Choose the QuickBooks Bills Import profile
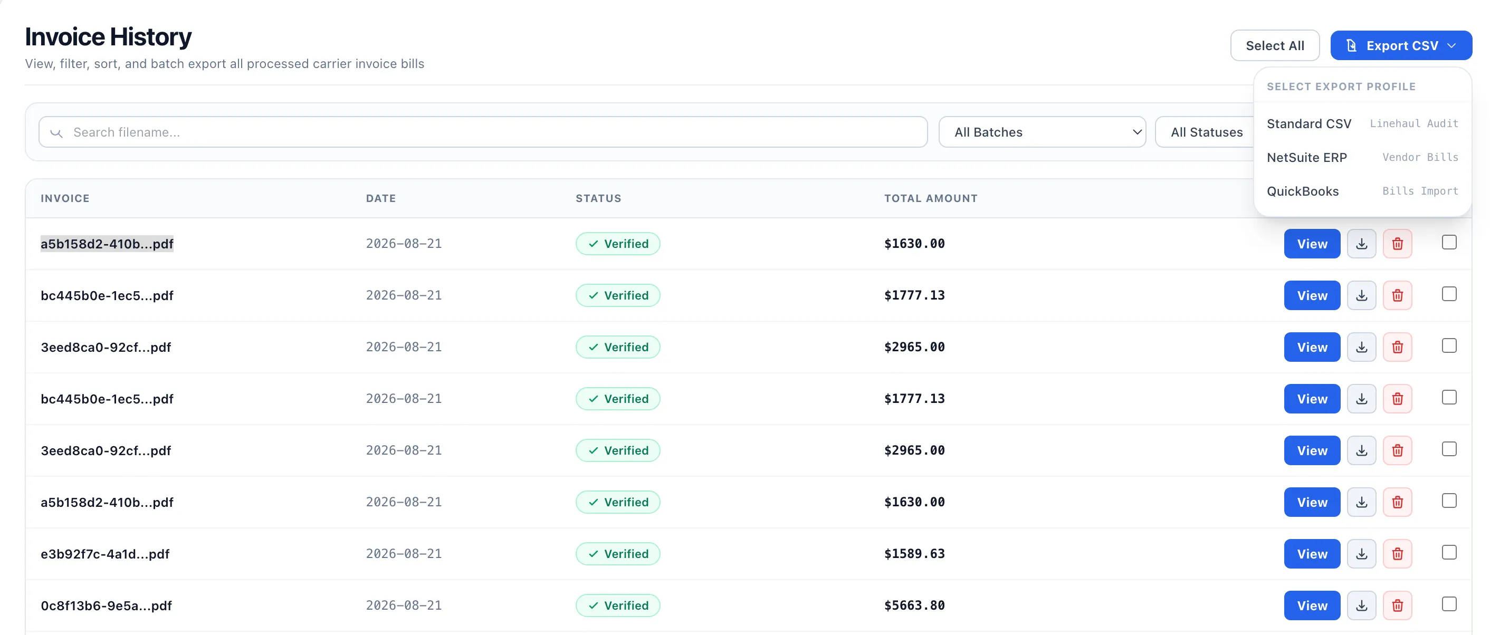This screenshot has width=1490, height=635. [1362, 191]
